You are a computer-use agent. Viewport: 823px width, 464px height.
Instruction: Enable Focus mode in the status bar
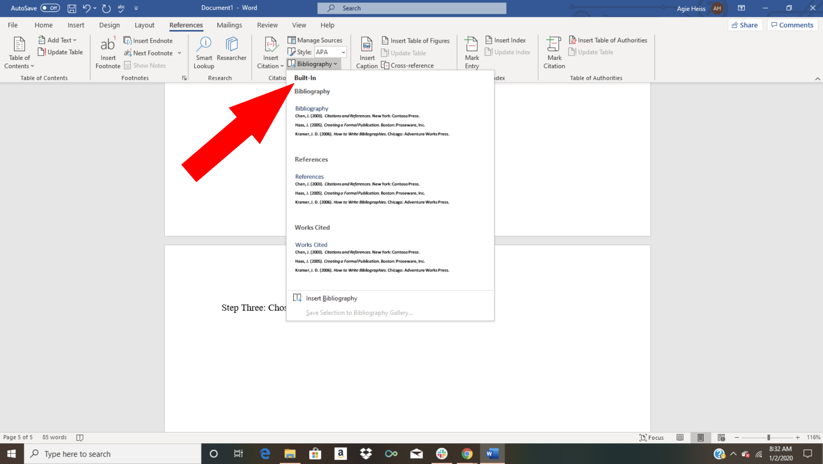pos(652,437)
